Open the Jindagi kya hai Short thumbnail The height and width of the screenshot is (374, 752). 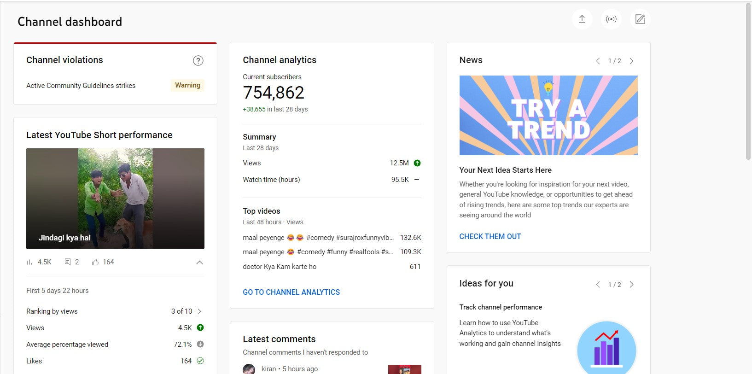coord(115,198)
